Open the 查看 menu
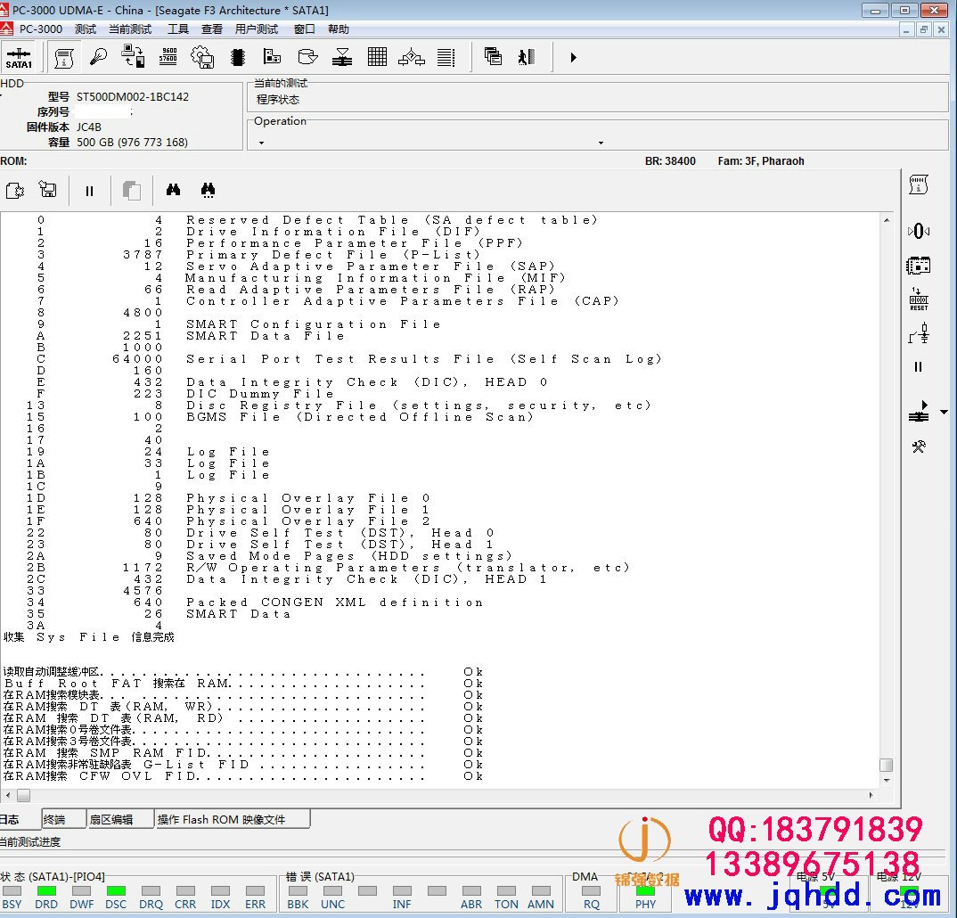 tap(212, 29)
